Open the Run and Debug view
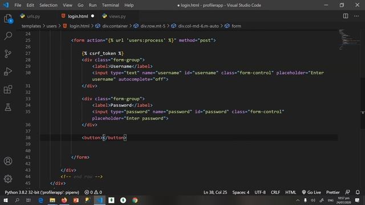The width and height of the screenshot is (365, 205). pyautogui.click(x=8, y=72)
